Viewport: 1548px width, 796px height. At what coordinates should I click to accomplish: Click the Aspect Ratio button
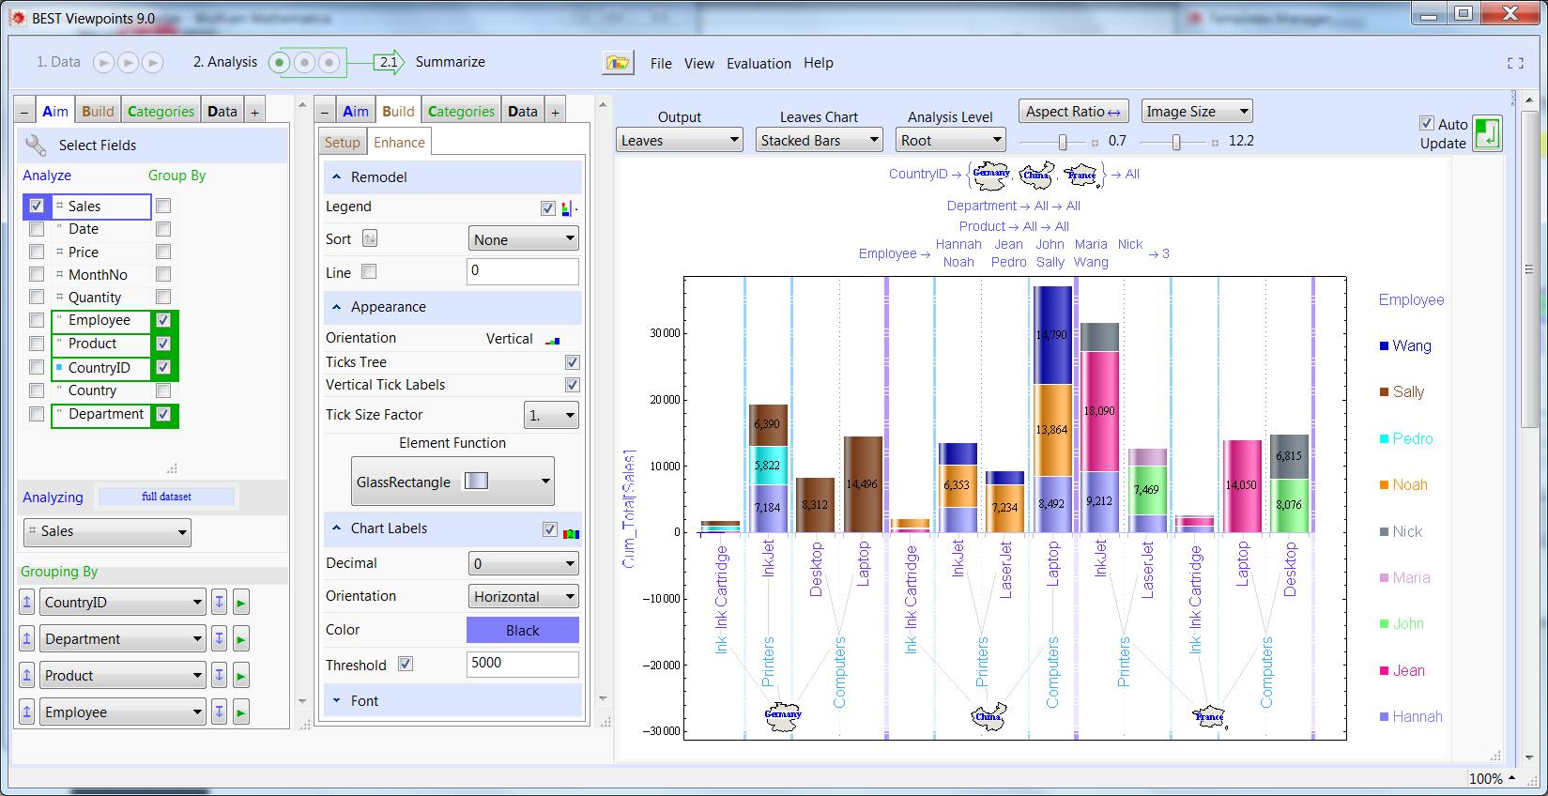tap(1073, 112)
